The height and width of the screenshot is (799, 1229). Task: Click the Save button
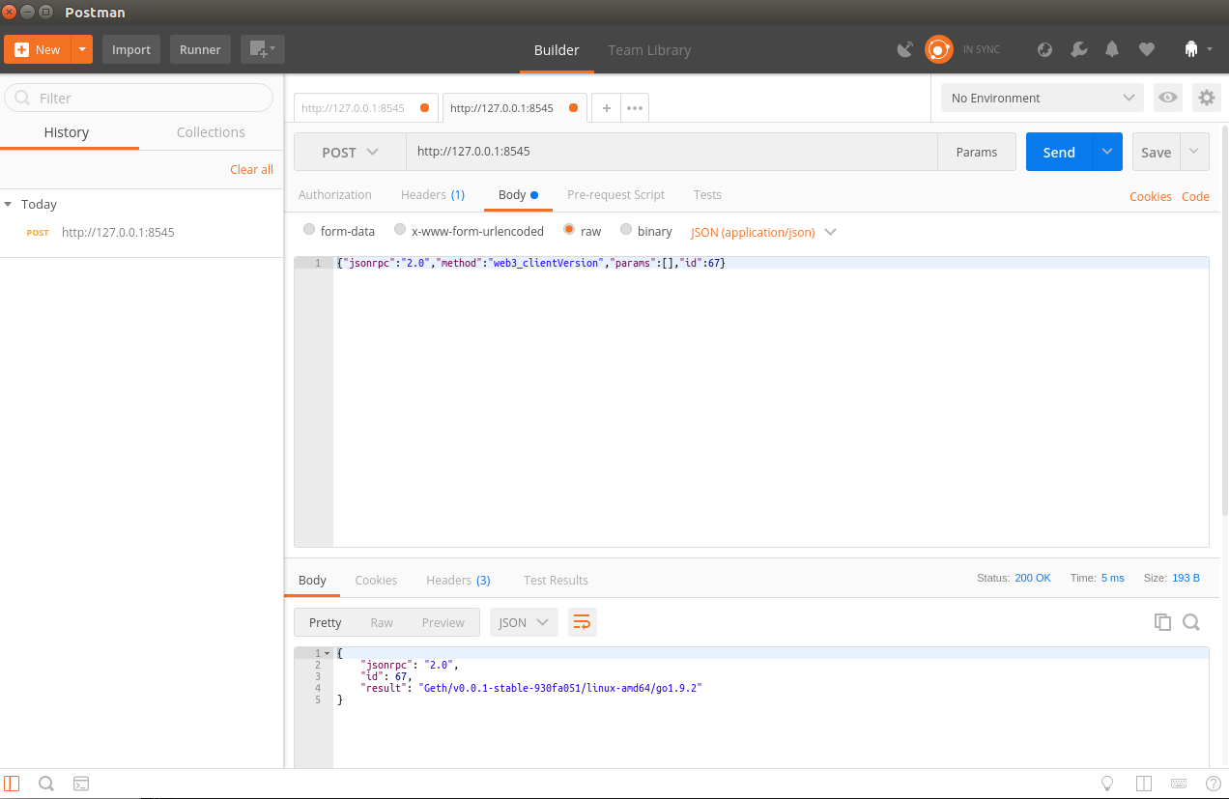pos(1157,152)
